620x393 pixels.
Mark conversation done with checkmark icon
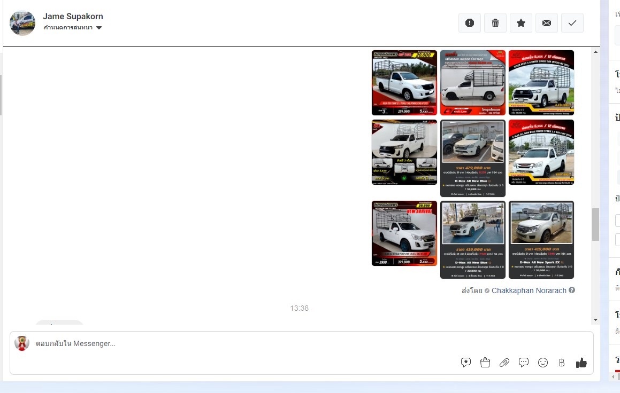click(572, 23)
